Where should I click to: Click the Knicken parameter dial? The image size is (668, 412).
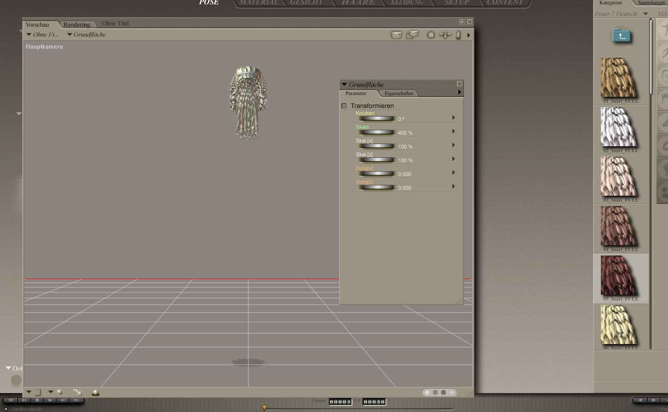click(x=377, y=119)
